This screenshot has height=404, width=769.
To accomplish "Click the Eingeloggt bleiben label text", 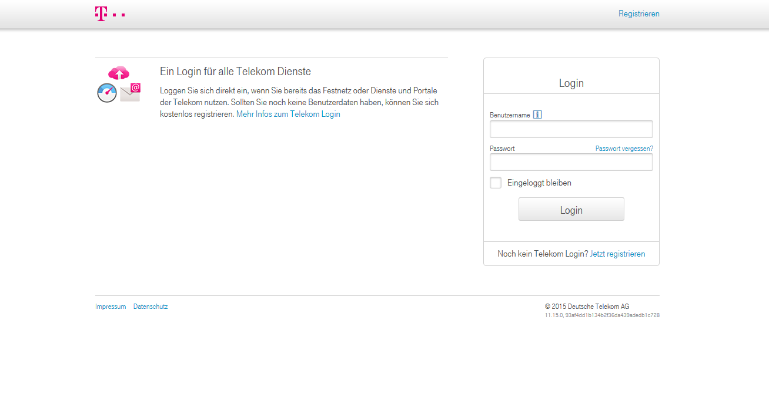I will point(539,183).
